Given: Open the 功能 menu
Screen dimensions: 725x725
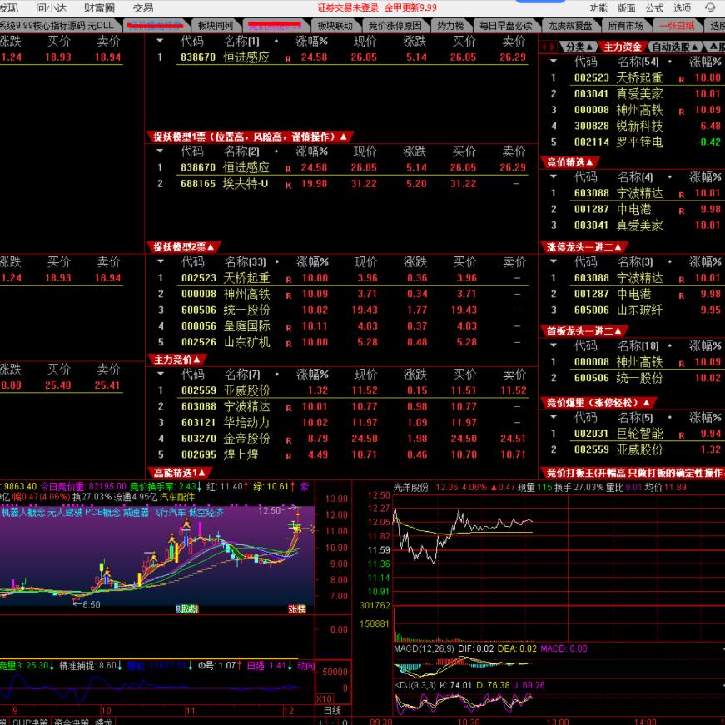Looking at the screenshot, I should click(598, 7).
